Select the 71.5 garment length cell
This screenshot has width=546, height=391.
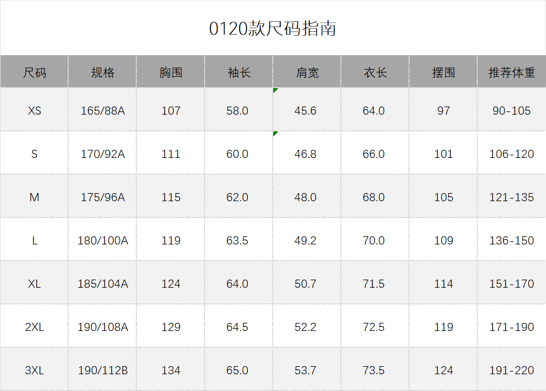[374, 284]
